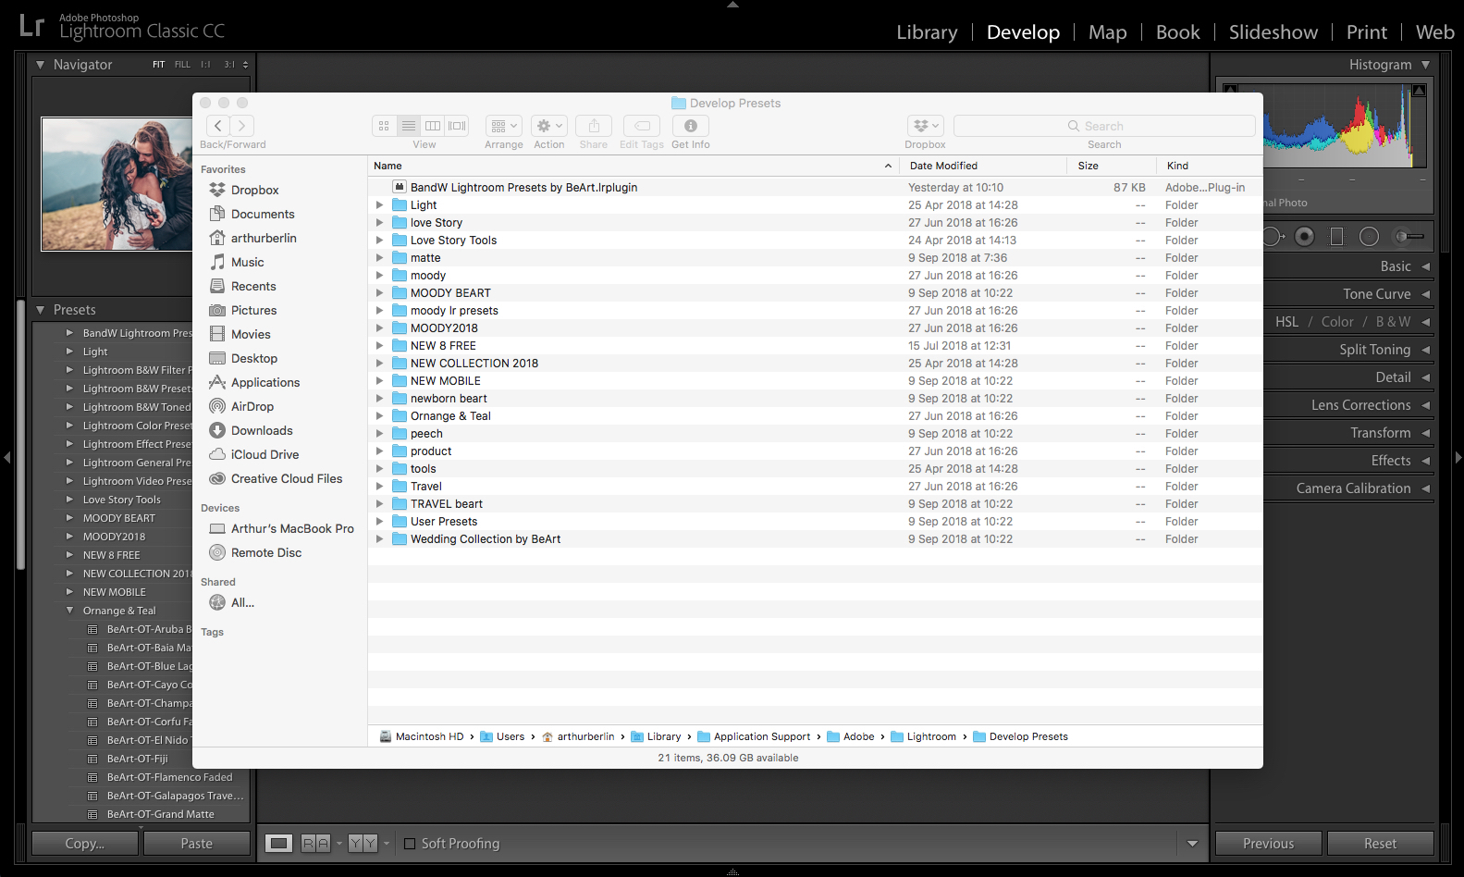Collapse the Presets panel triangle
The width and height of the screenshot is (1464, 877).
click(40, 310)
